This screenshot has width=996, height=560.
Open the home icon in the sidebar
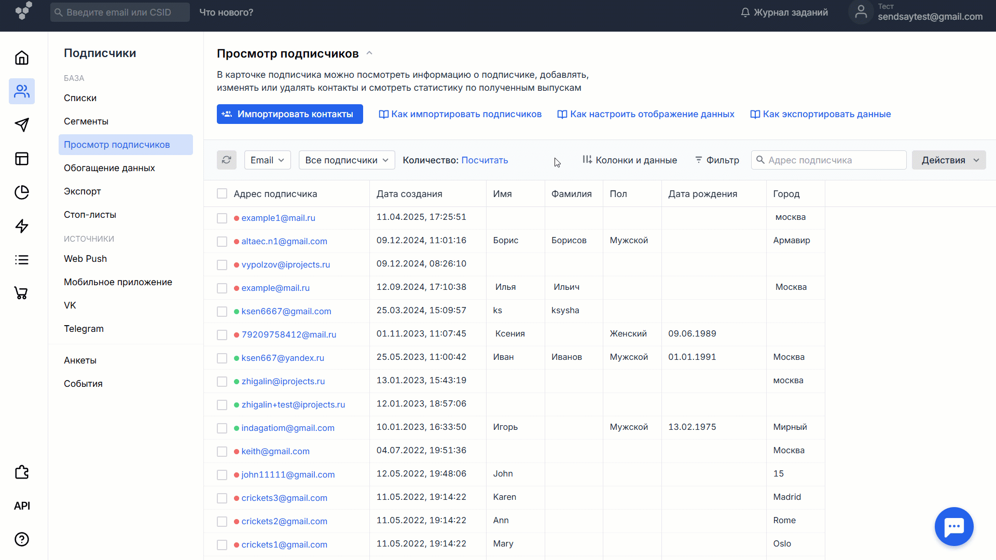[x=22, y=58]
